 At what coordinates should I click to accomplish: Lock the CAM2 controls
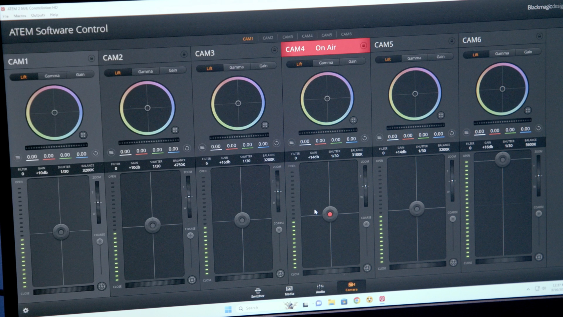point(184,54)
